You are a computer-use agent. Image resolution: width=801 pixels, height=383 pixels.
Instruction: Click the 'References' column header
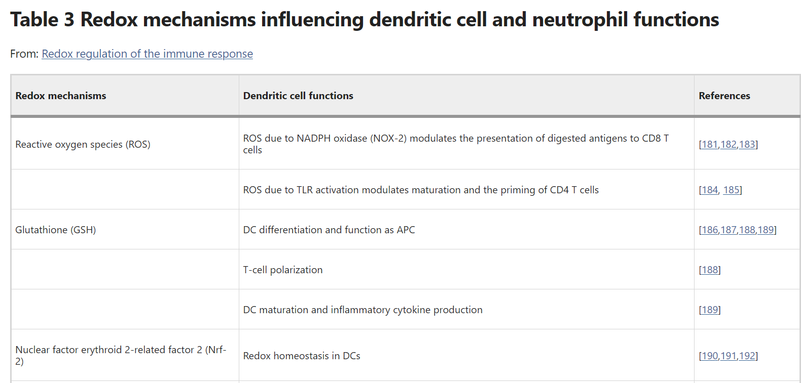[x=724, y=96]
